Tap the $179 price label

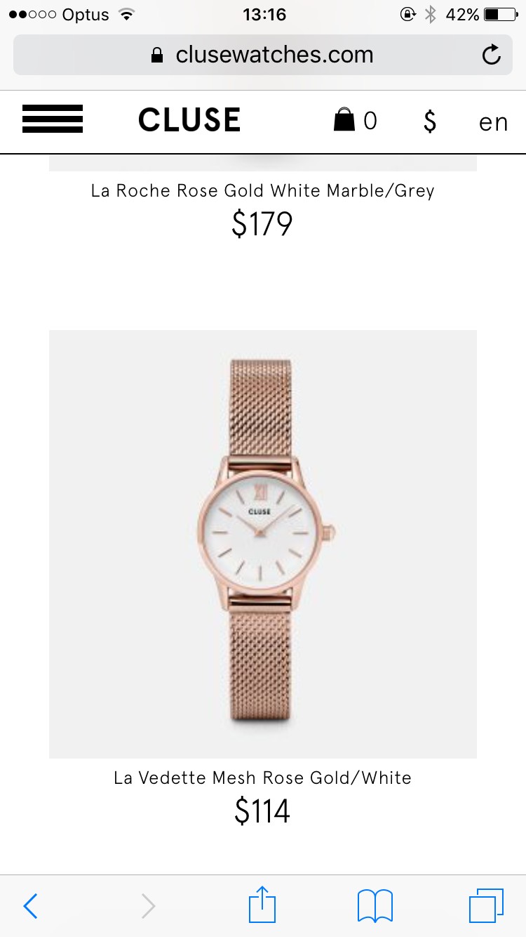[262, 224]
